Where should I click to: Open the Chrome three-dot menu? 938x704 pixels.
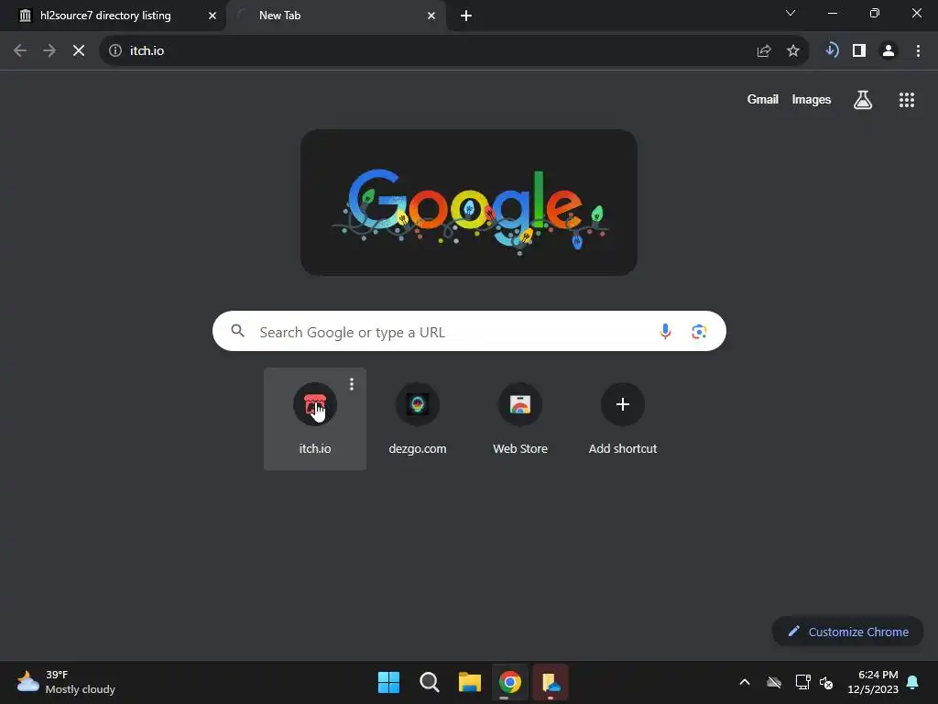coord(918,51)
